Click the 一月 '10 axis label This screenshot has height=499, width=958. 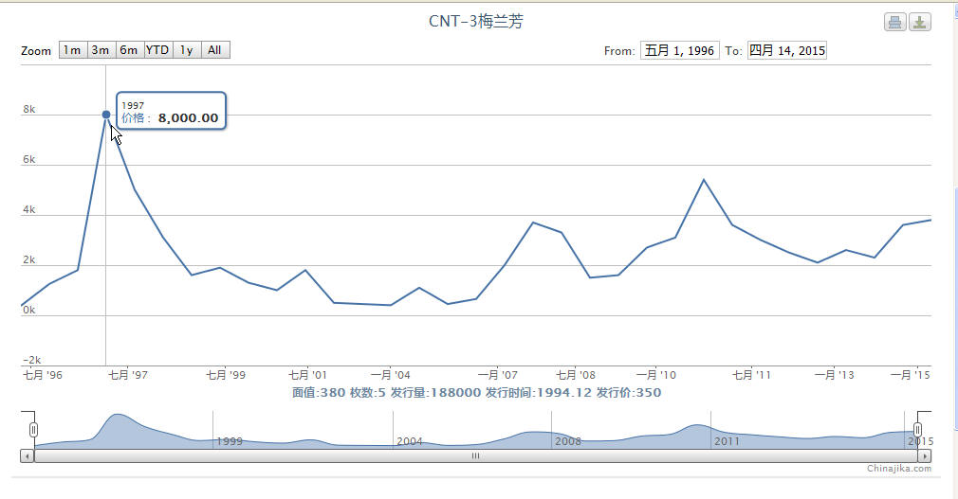(656, 375)
